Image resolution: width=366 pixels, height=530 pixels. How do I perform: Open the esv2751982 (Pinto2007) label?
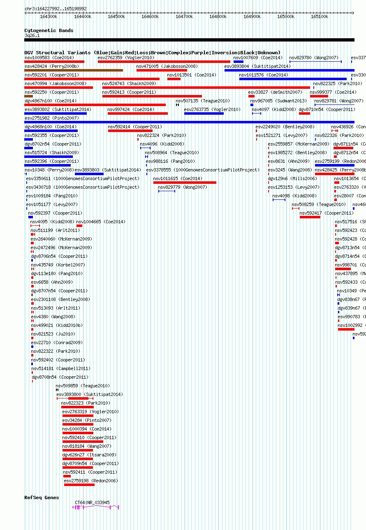pyautogui.click(x=51, y=118)
